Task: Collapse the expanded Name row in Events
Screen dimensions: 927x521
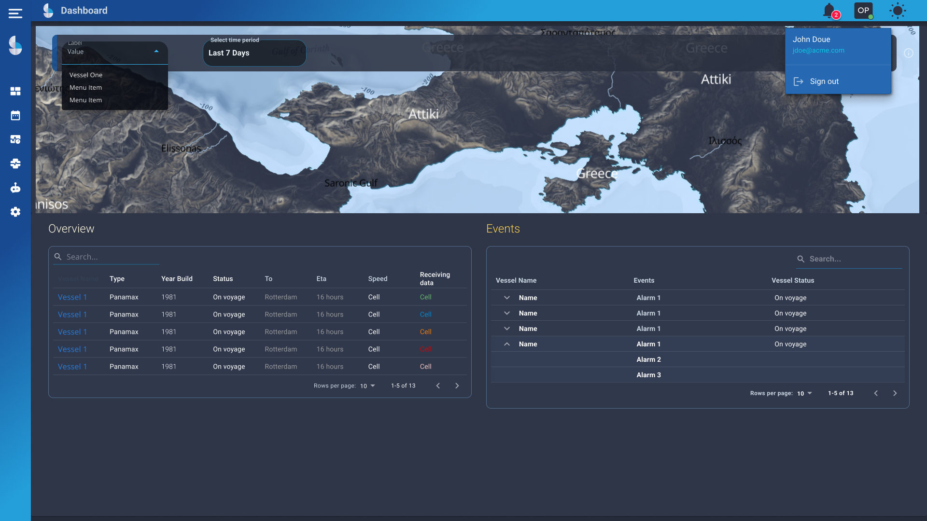Action: tap(507, 344)
